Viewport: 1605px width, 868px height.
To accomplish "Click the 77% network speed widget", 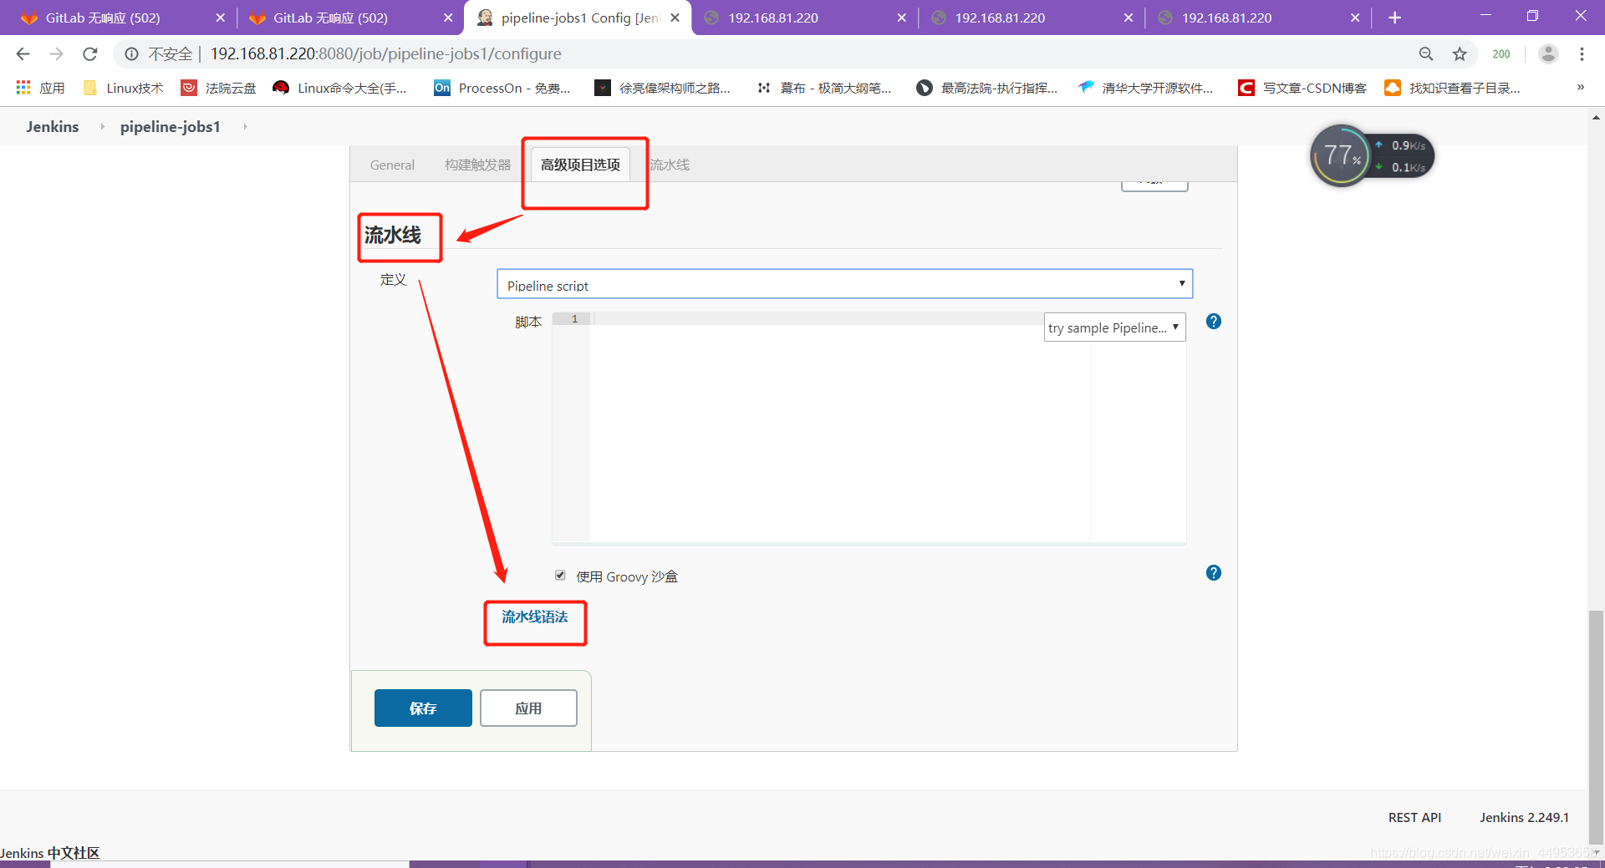I will tap(1372, 155).
